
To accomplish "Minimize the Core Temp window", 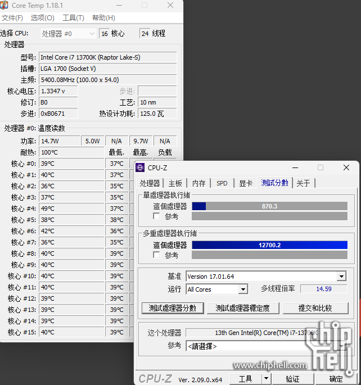I will (119, 5).
